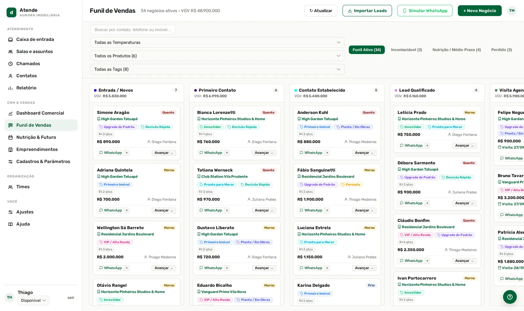This screenshot has width=524, height=311.
Task: Open Todas as Tags (8) dropdown
Action: [x=217, y=69]
